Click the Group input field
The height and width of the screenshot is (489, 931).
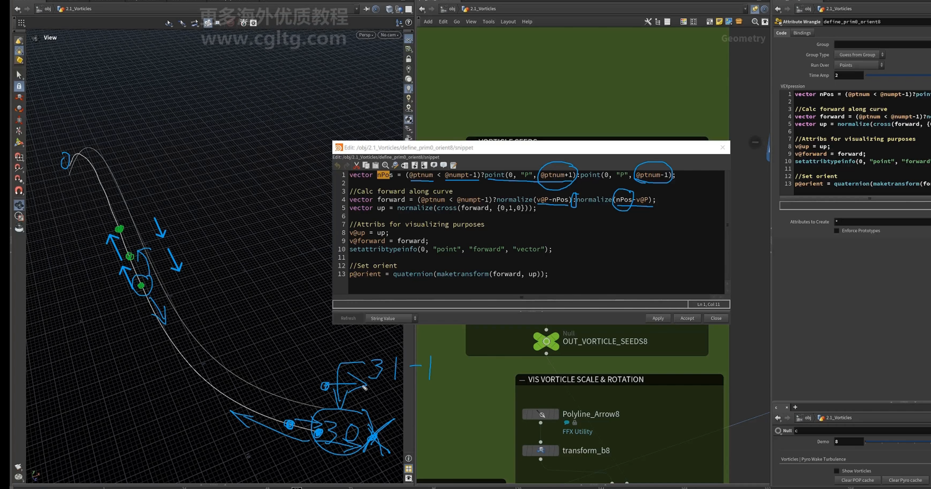pos(882,45)
